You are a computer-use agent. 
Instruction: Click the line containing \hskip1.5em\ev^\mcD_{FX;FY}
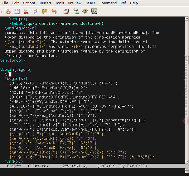pos(72,129)
